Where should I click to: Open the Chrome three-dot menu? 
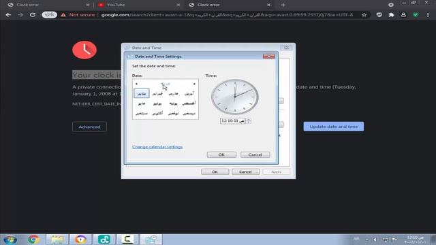pyautogui.click(x=428, y=15)
